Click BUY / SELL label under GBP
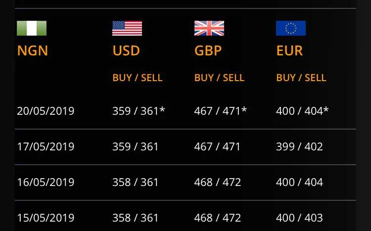371x231 pixels. coord(219,78)
